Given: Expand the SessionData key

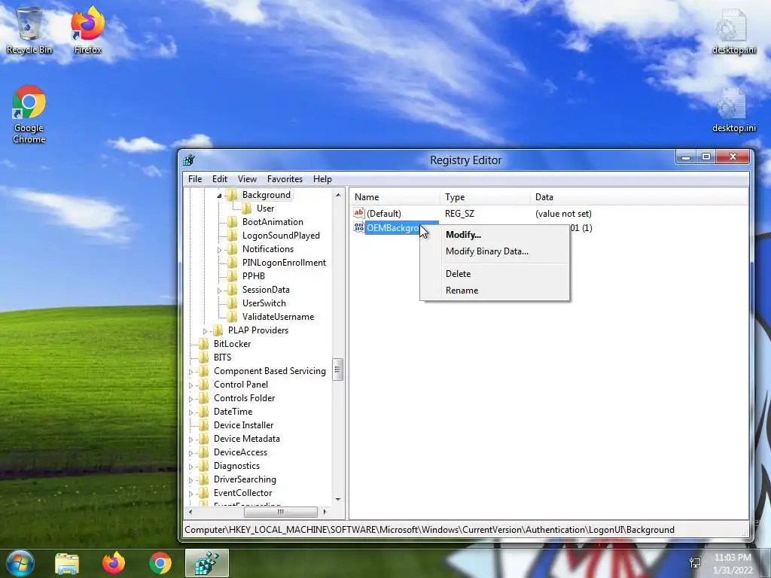Looking at the screenshot, I should 219,291.
